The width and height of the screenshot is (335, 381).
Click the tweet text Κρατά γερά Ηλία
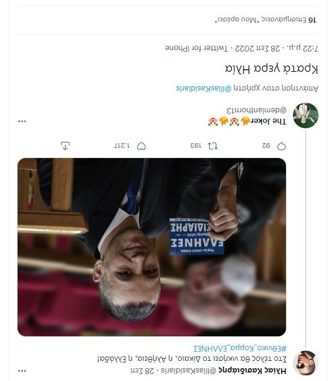(271, 69)
